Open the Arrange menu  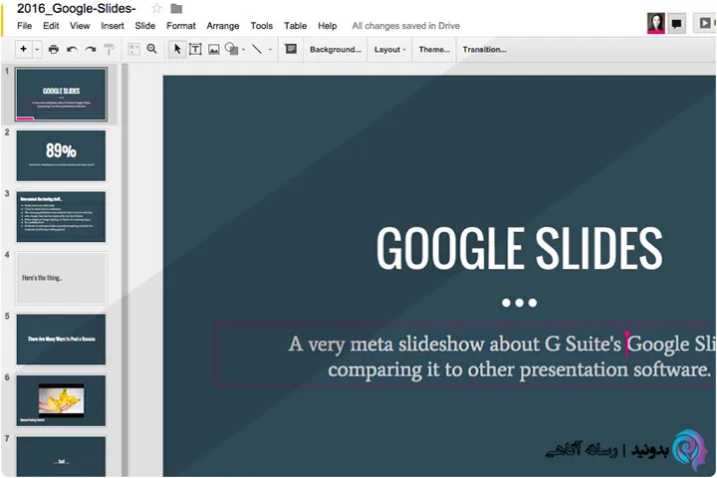[223, 26]
